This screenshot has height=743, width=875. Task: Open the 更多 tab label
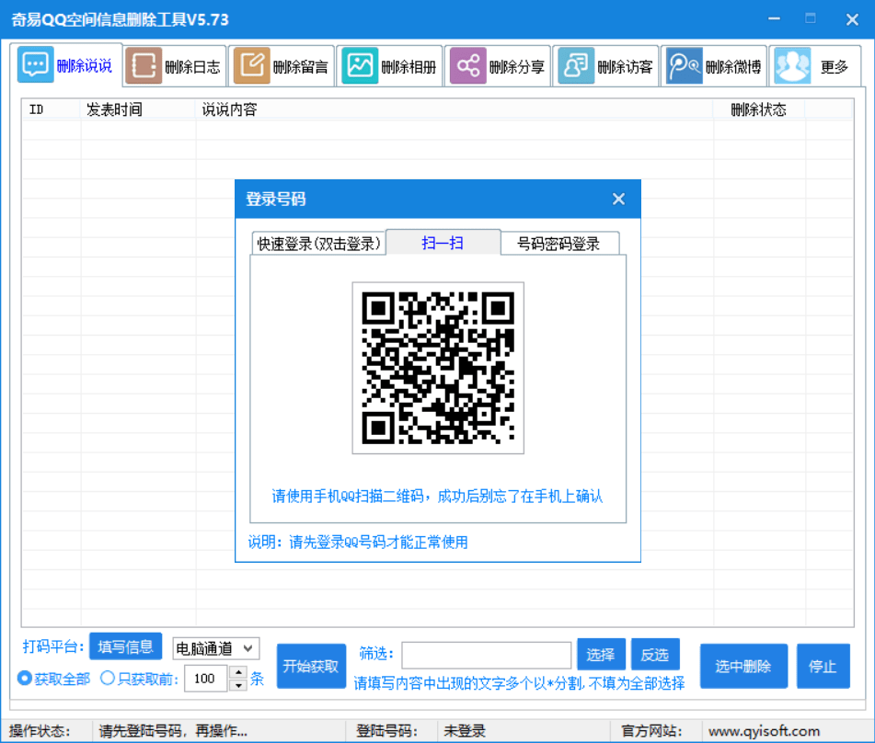pyautogui.click(x=835, y=67)
